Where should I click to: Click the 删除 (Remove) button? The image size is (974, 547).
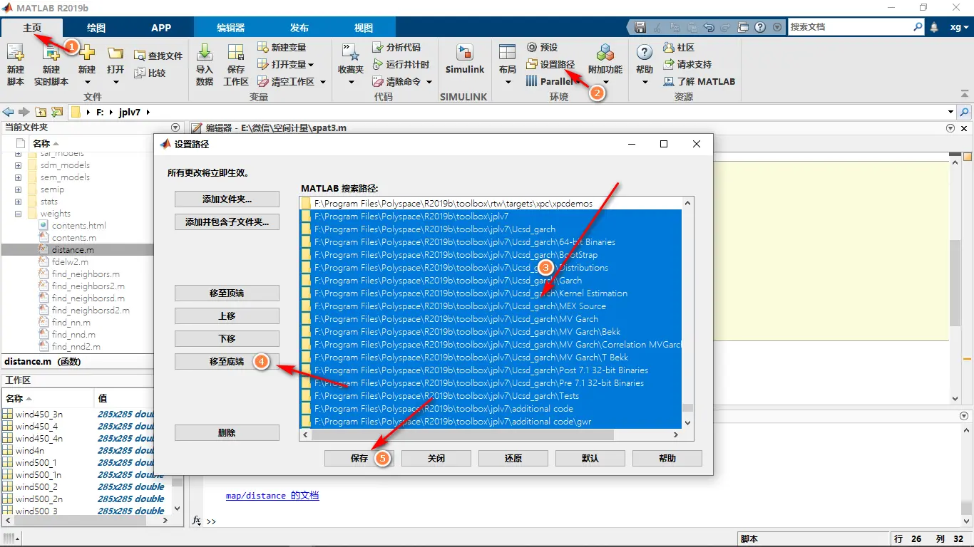pyautogui.click(x=227, y=433)
